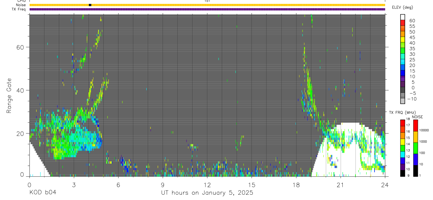Image resolution: width=433 pixels, height=200 pixels.
Task: Click the ELEV legend value '55'
Action: (412, 26)
